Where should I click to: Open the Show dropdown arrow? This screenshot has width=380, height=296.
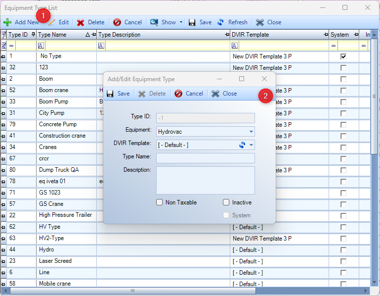point(181,22)
